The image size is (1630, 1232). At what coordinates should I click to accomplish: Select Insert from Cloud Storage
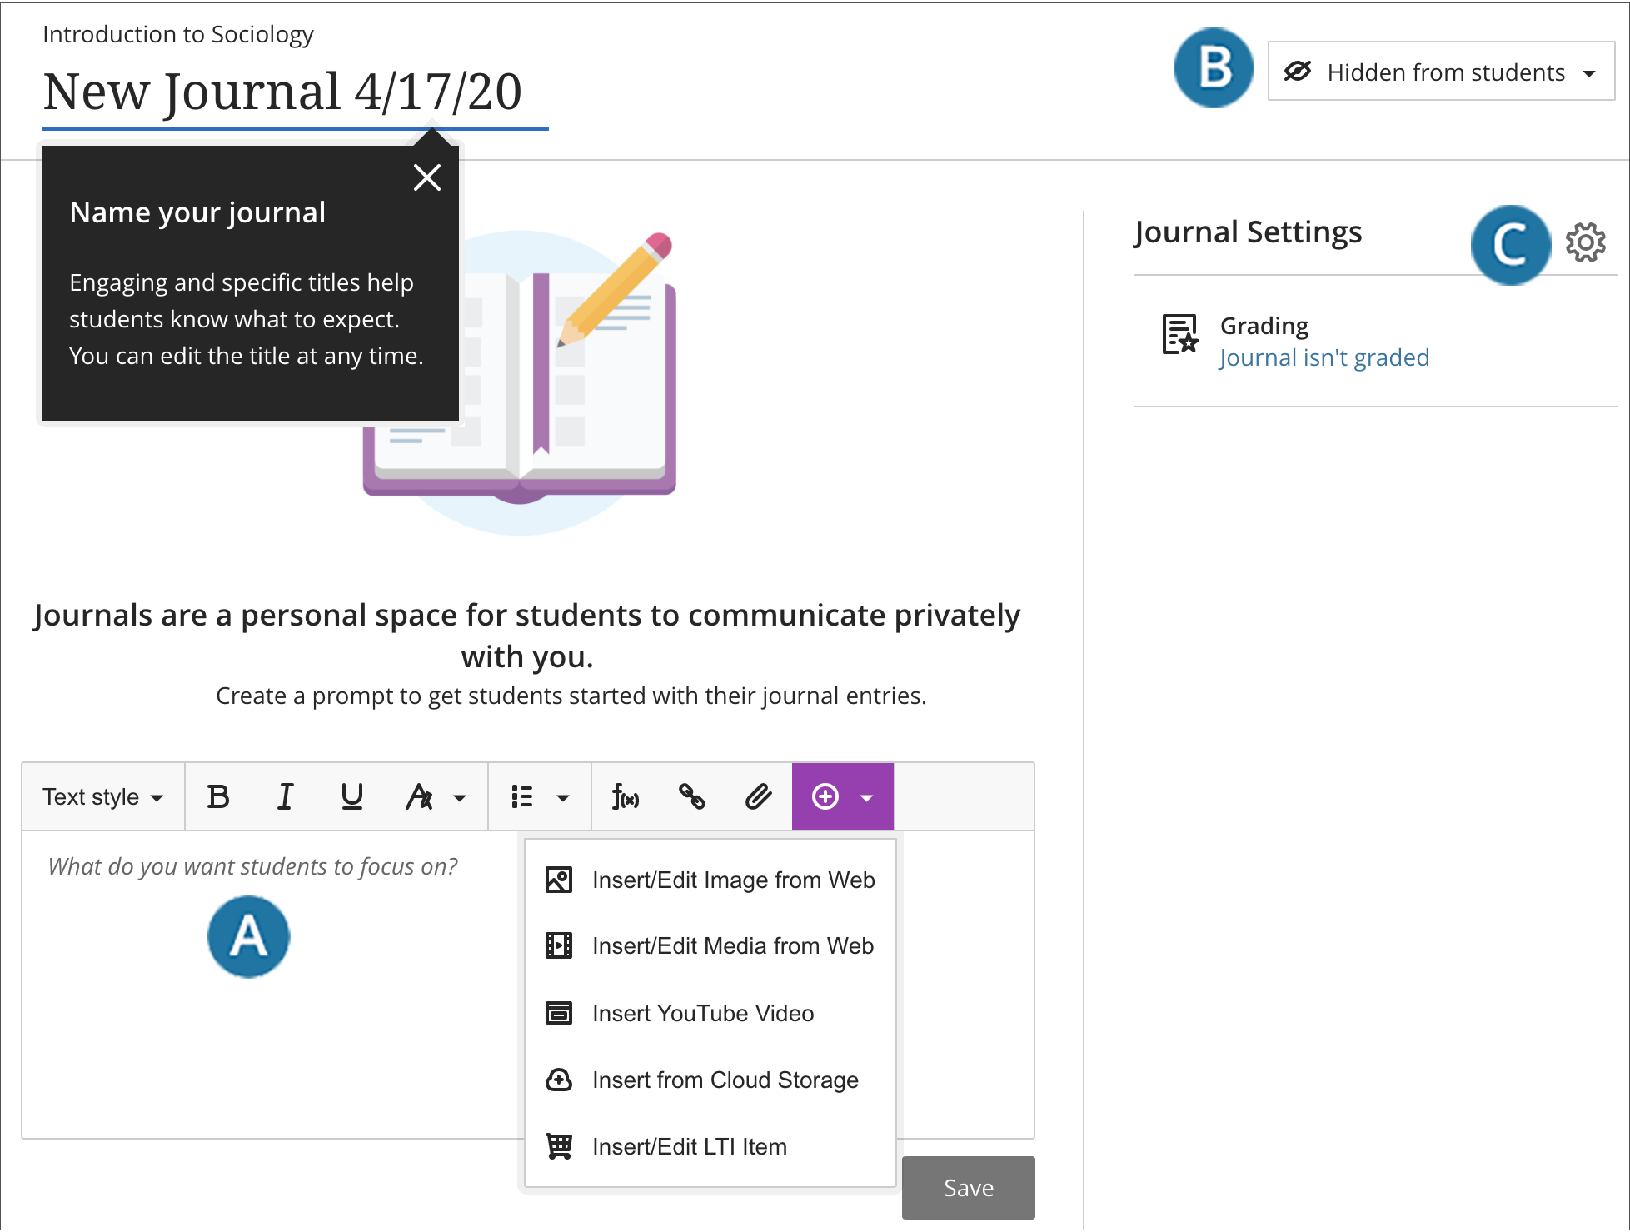[710, 1080]
